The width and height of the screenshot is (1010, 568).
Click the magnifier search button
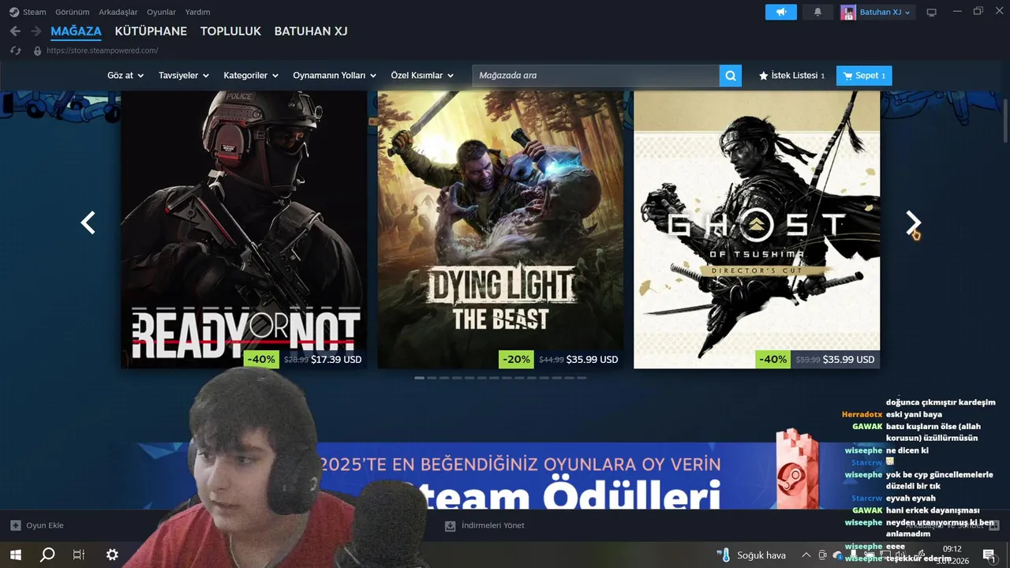click(731, 76)
